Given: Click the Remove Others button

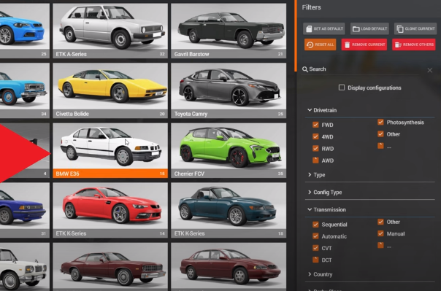Looking at the screenshot, I should (414, 44).
